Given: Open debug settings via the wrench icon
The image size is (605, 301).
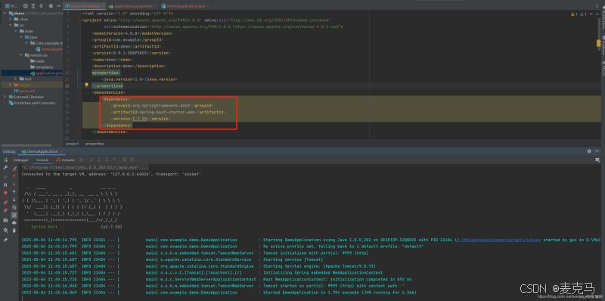Looking at the screenshot, I should pyautogui.click(x=5, y=168).
